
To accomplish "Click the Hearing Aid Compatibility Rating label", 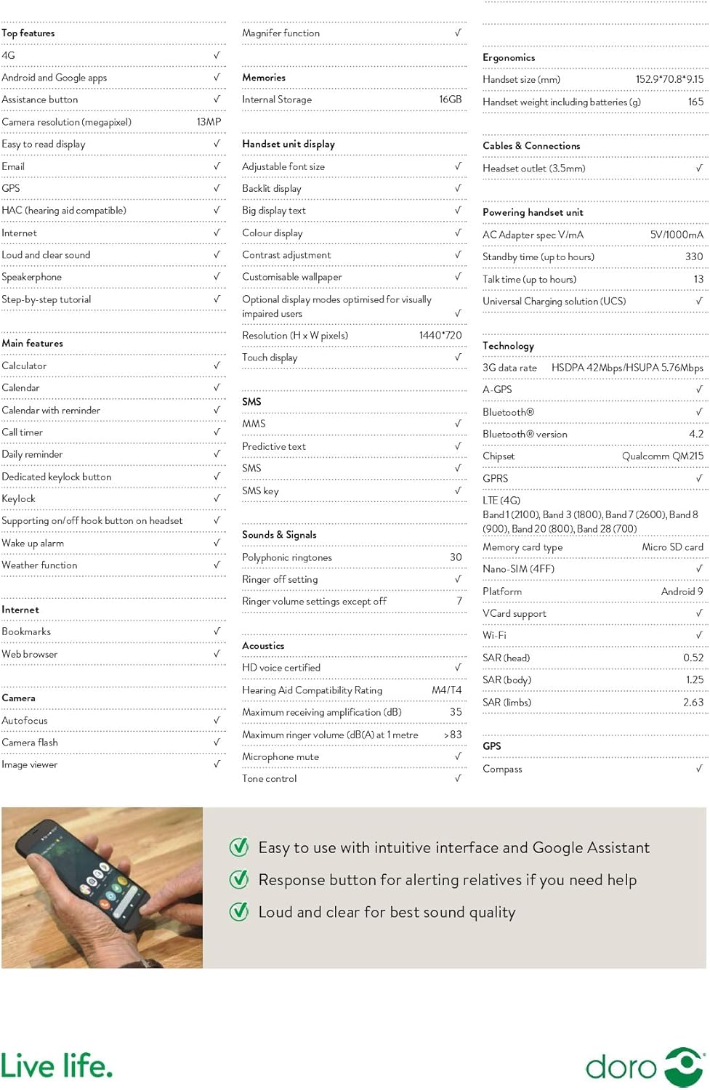I will [x=312, y=690].
